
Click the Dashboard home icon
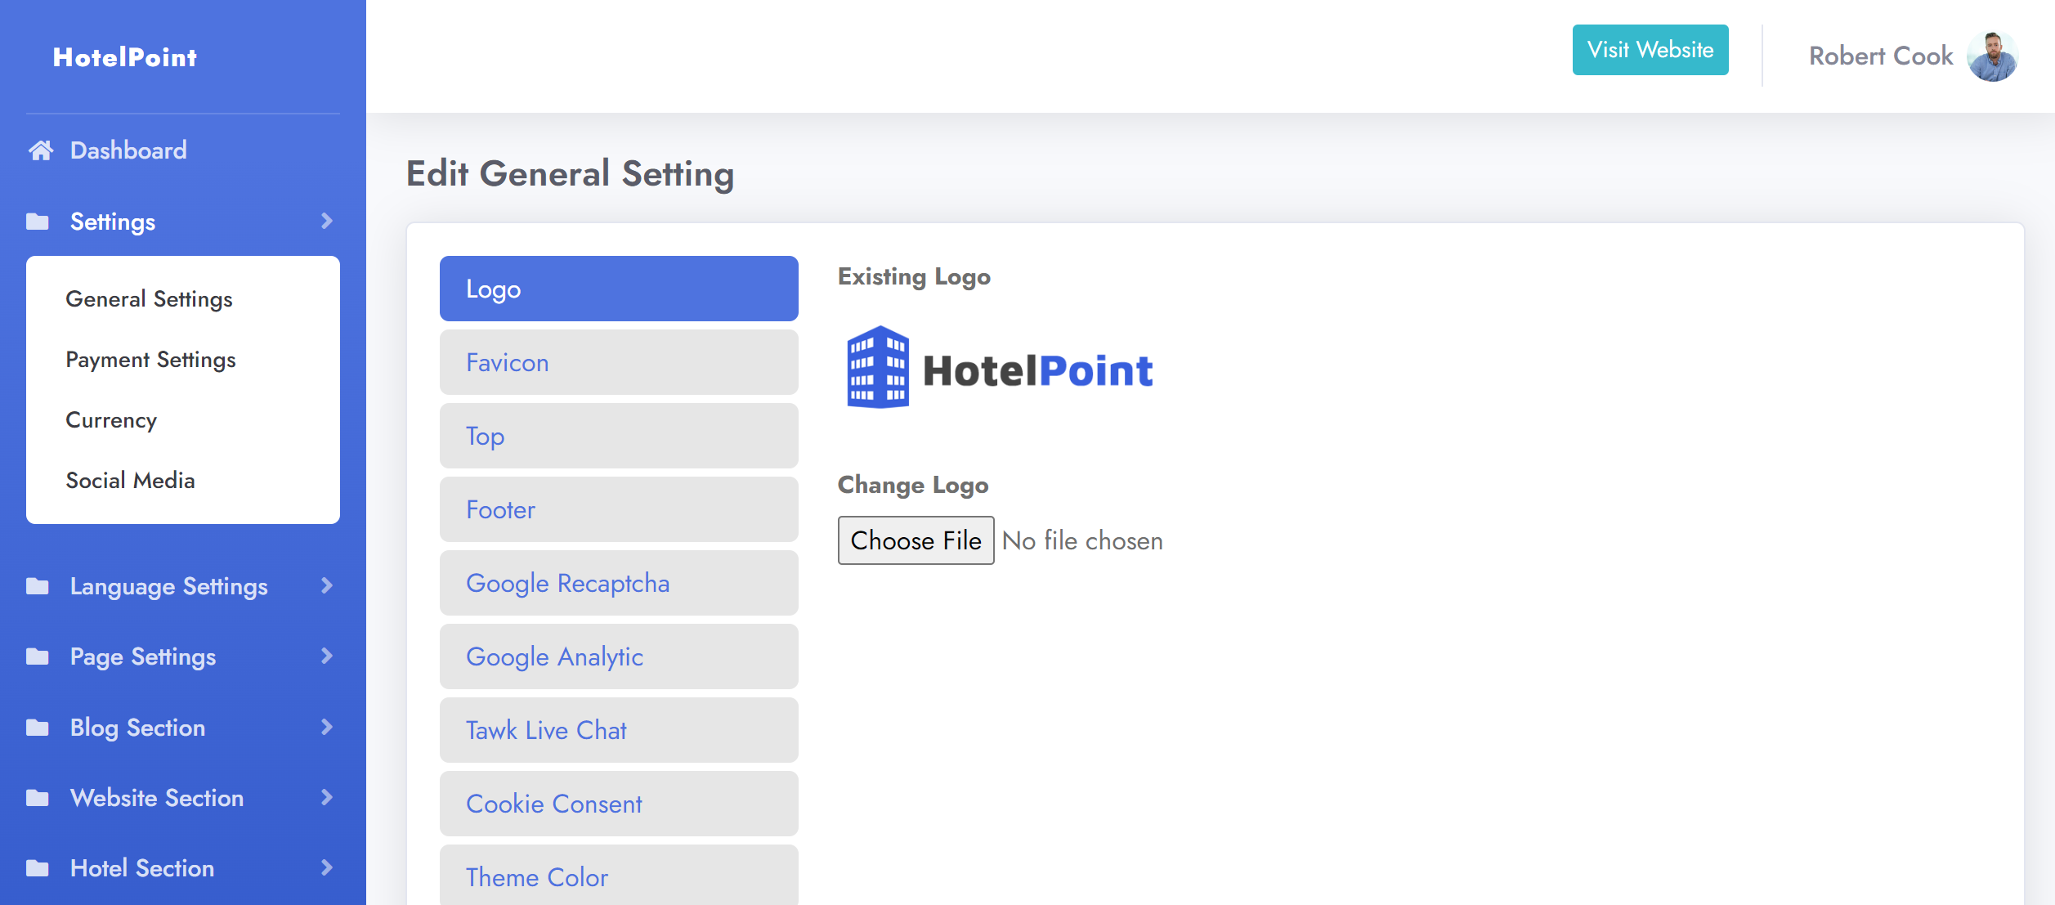coord(40,150)
